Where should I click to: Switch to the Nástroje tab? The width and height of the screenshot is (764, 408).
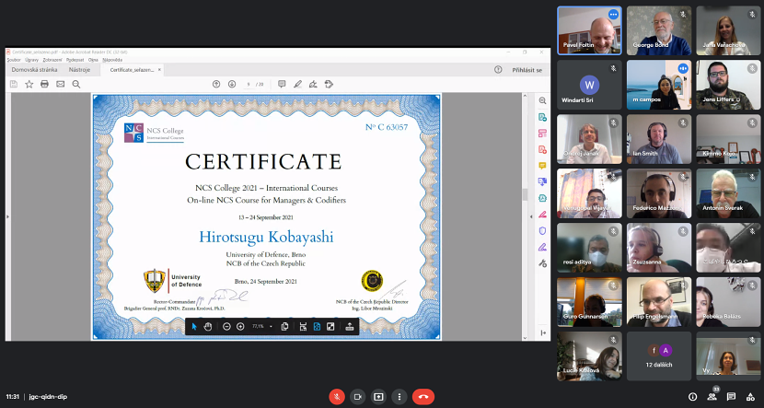point(79,70)
